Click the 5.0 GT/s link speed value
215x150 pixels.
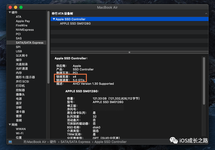79,80
